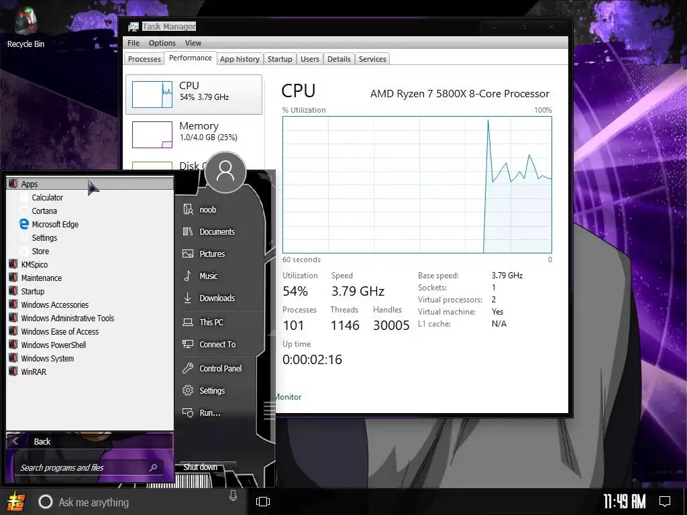
Task: Expand the Windows System folder
Action: click(90, 358)
